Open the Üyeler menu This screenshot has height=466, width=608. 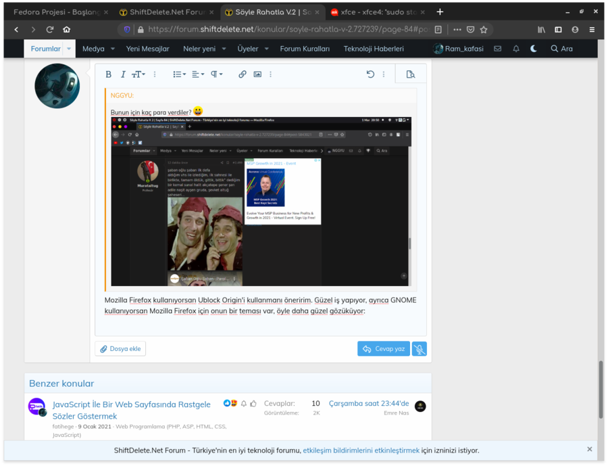pos(248,49)
